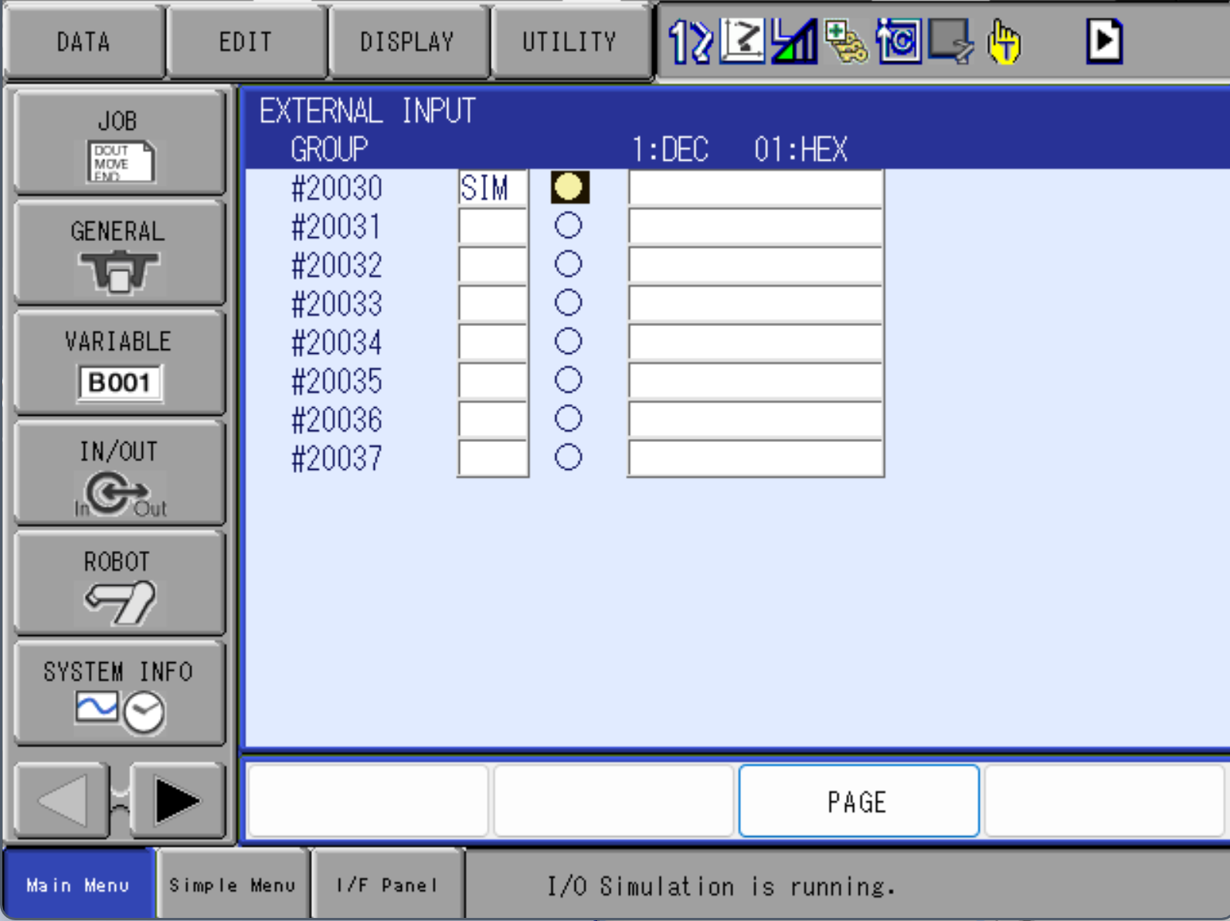
Task: Click the action cycle status icon
Action: [x=899, y=41]
